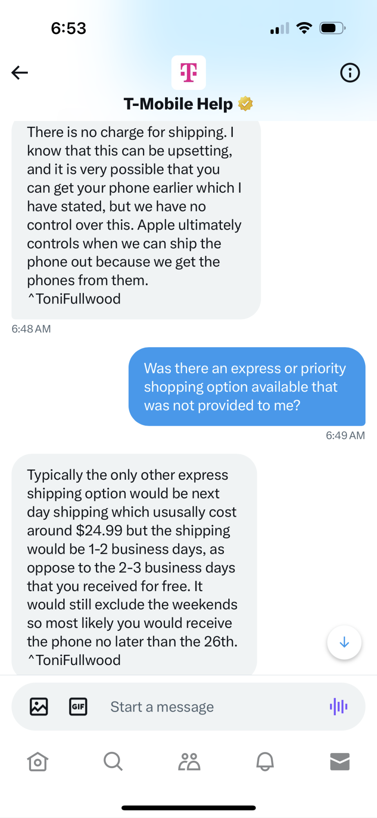Go to the Home tab
Viewport: 377px width, 818px height.
(x=38, y=762)
